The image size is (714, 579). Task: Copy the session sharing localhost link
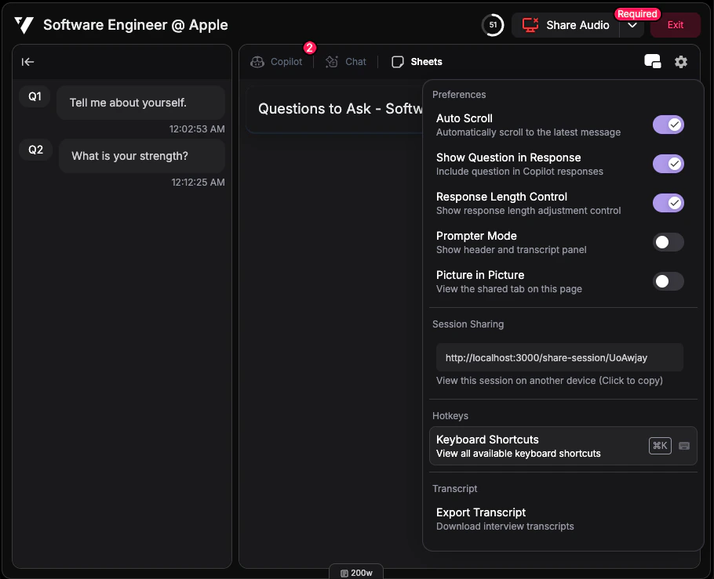(x=559, y=357)
